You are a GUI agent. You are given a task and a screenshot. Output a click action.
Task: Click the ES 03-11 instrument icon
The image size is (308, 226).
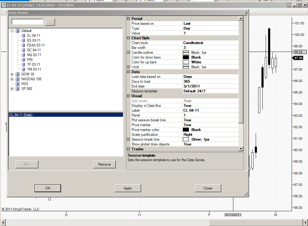point(23,40)
